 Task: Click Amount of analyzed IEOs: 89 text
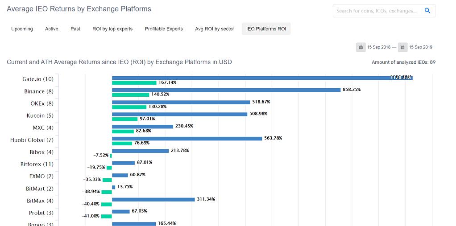[404, 62]
